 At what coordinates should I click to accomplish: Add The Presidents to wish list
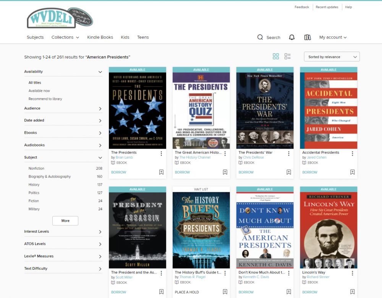[161, 172]
